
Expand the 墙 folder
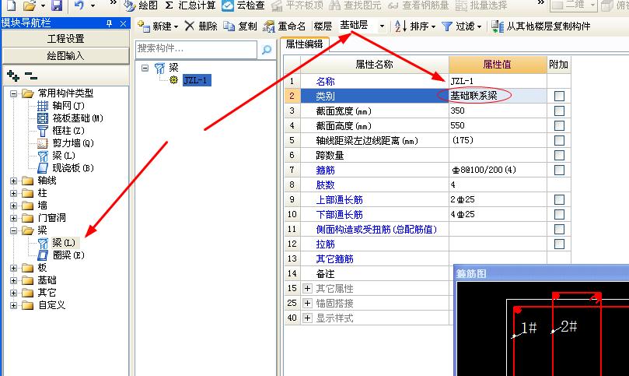pos(14,206)
